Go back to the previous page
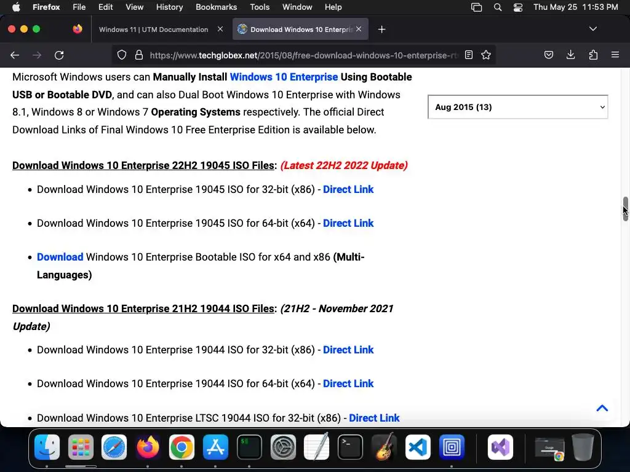 (15, 55)
